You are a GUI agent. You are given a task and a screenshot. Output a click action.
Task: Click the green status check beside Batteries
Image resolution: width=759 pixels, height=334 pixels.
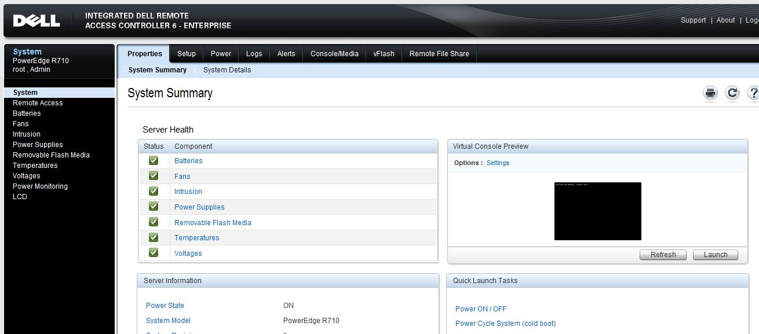(153, 160)
